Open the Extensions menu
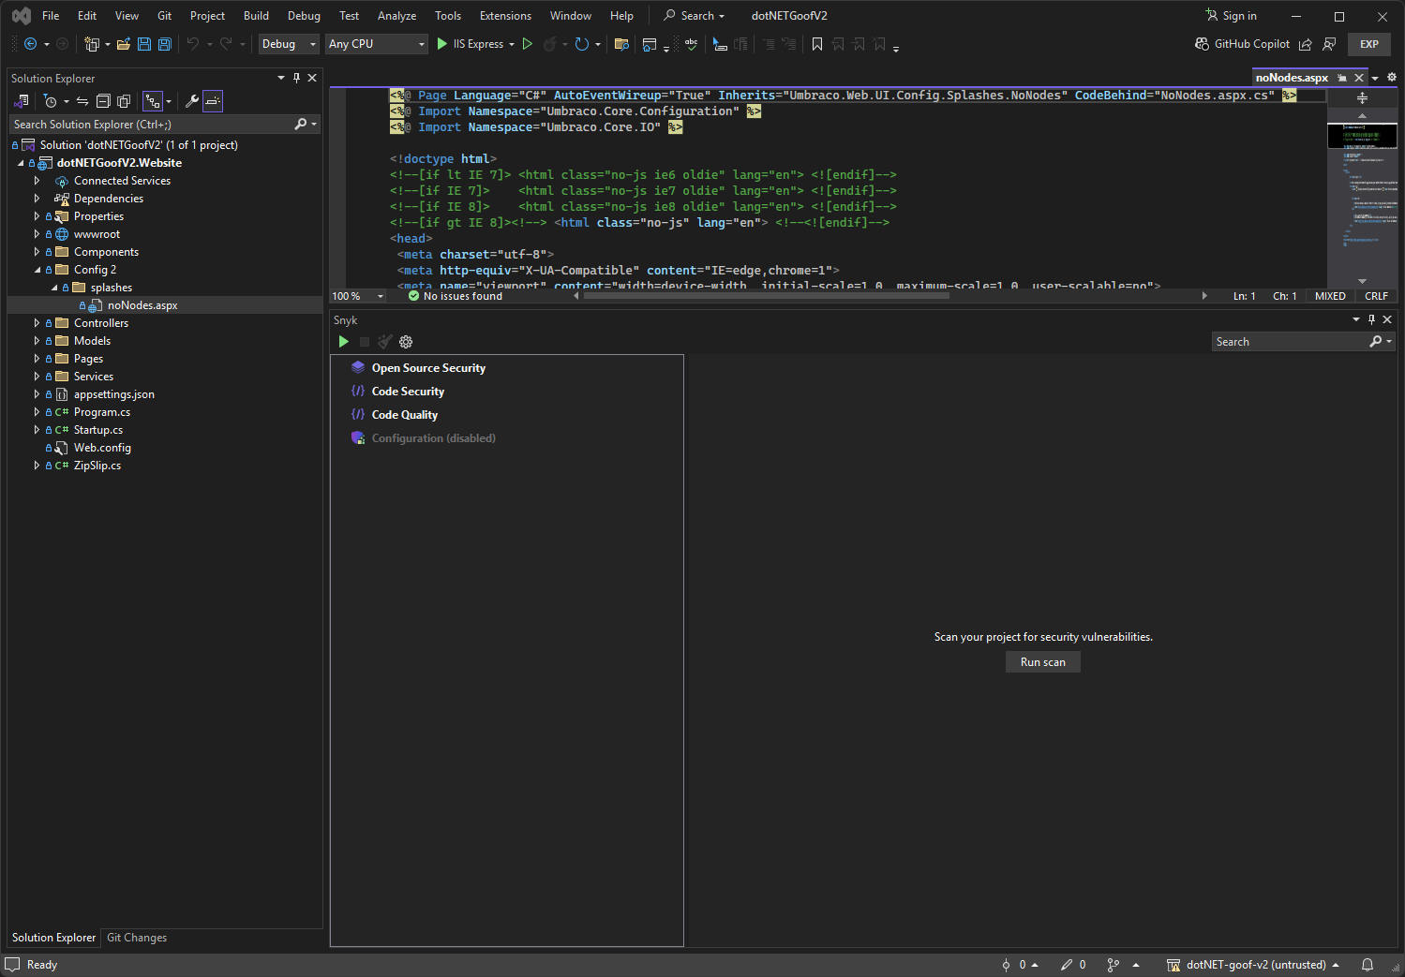The height and width of the screenshot is (977, 1405). [504, 16]
